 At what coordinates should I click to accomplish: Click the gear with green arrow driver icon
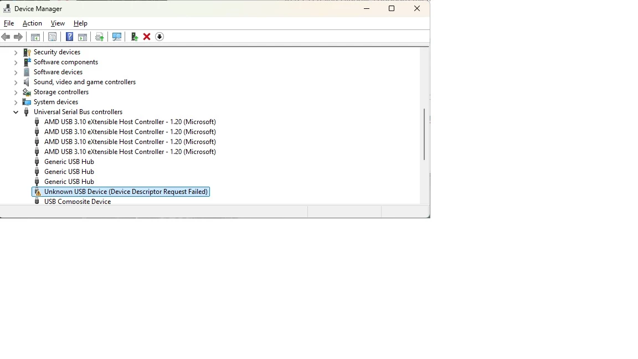pos(100,37)
